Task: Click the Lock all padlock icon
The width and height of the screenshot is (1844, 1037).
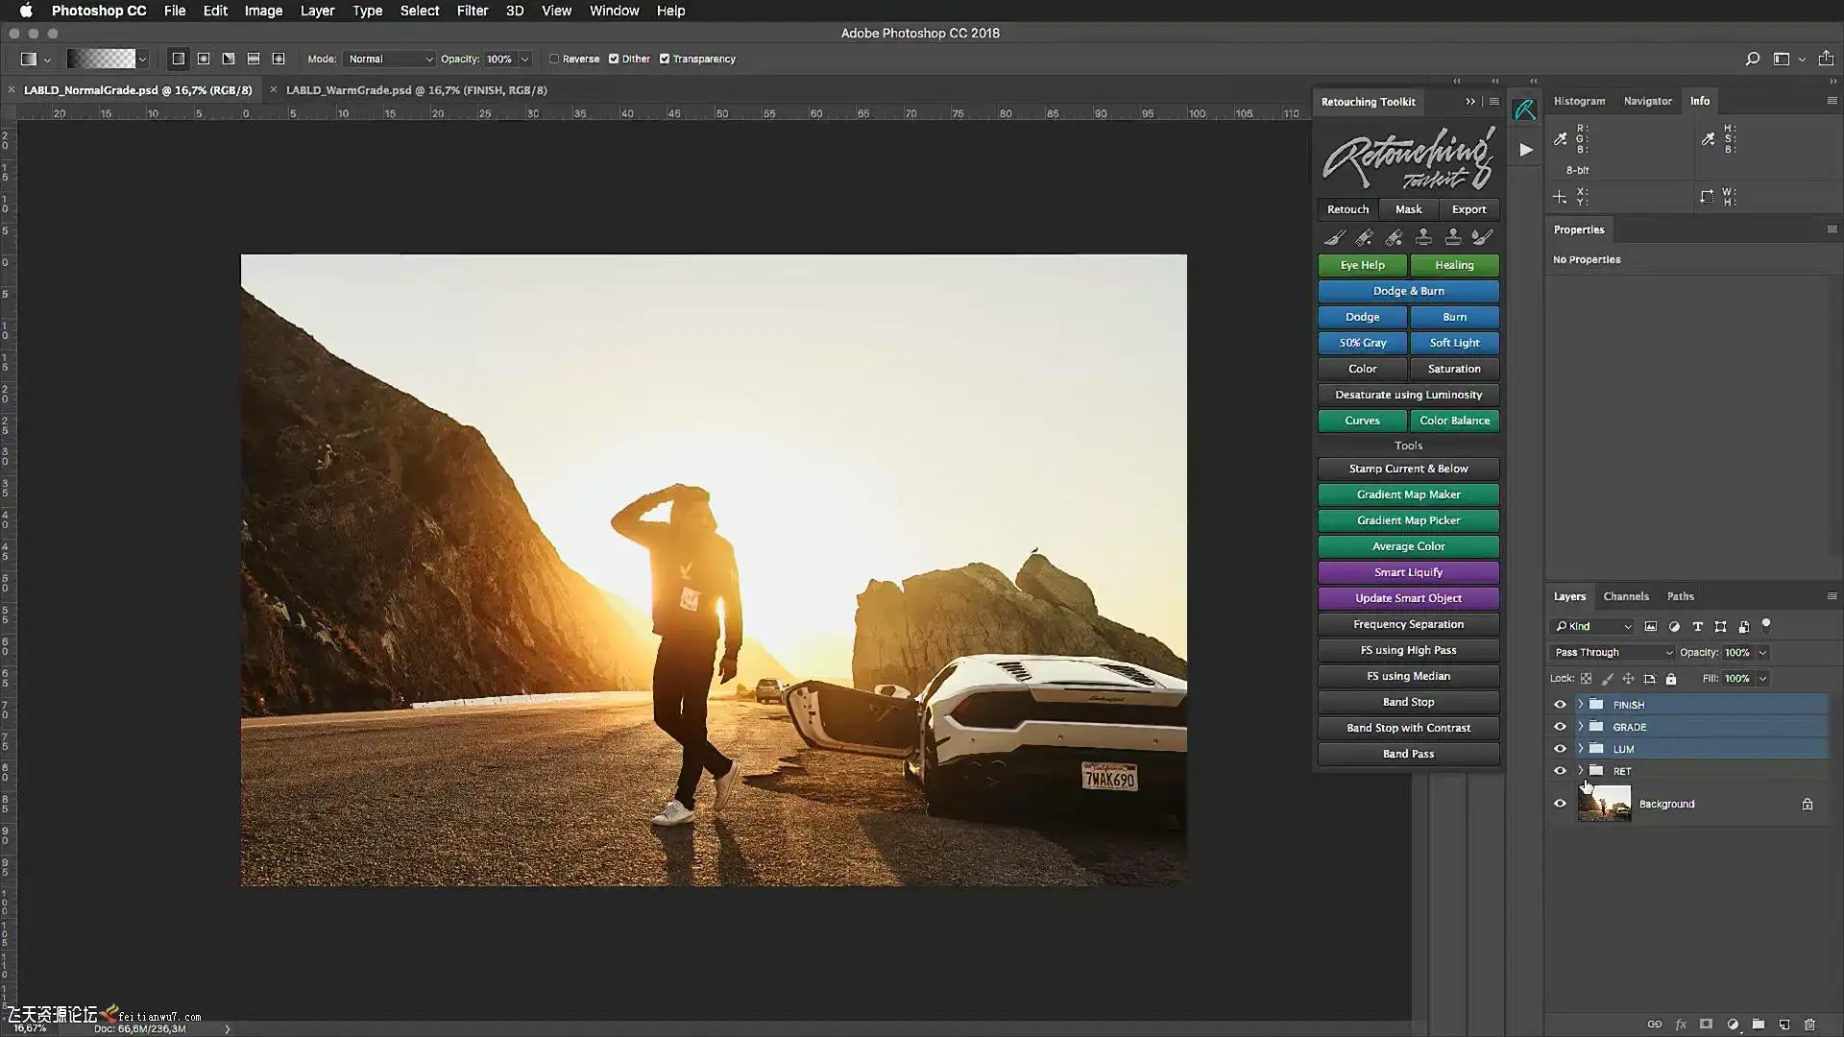Action: tap(1671, 679)
